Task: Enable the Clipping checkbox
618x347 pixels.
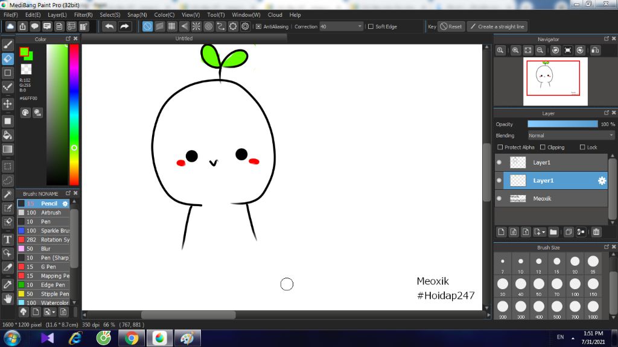Action: (x=543, y=147)
